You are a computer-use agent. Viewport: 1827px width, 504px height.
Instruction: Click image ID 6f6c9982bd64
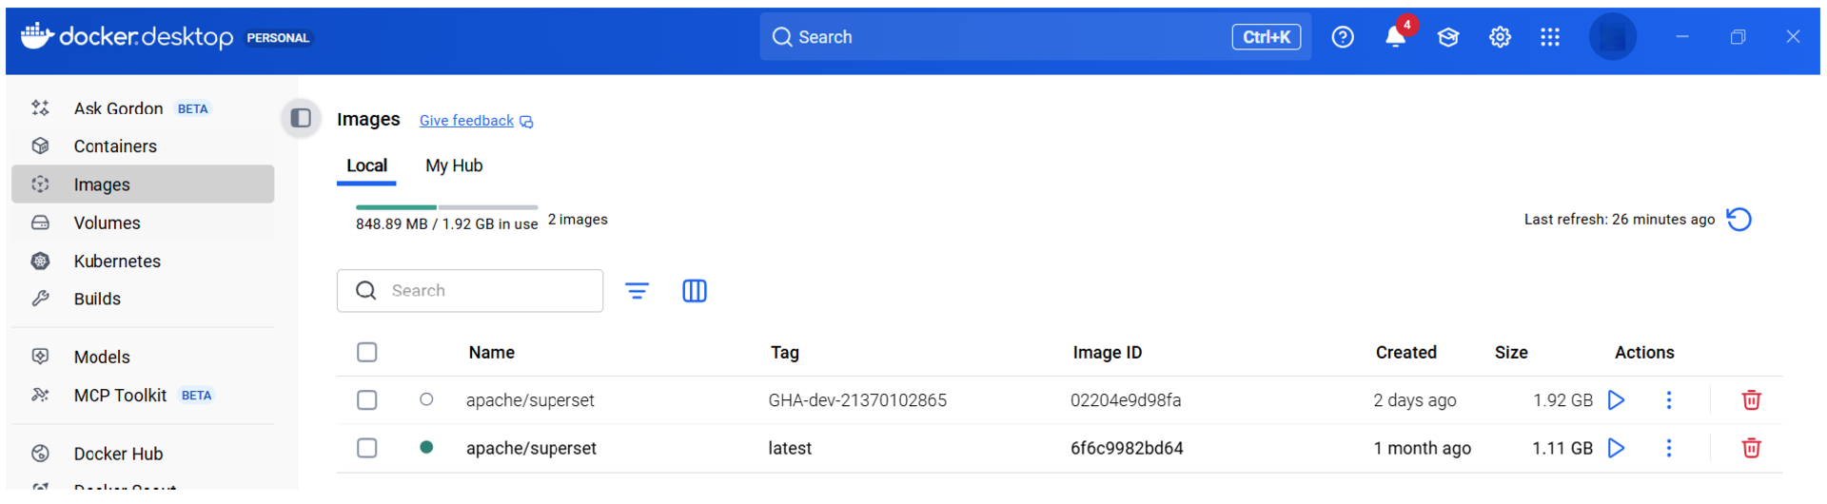pyautogui.click(x=1127, y=448)
